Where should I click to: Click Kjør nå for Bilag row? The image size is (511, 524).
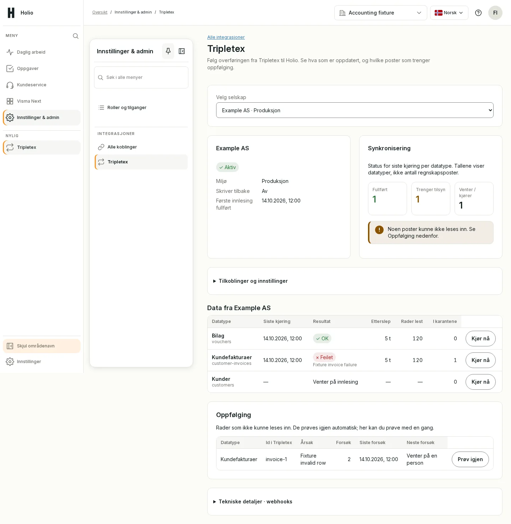480,339
